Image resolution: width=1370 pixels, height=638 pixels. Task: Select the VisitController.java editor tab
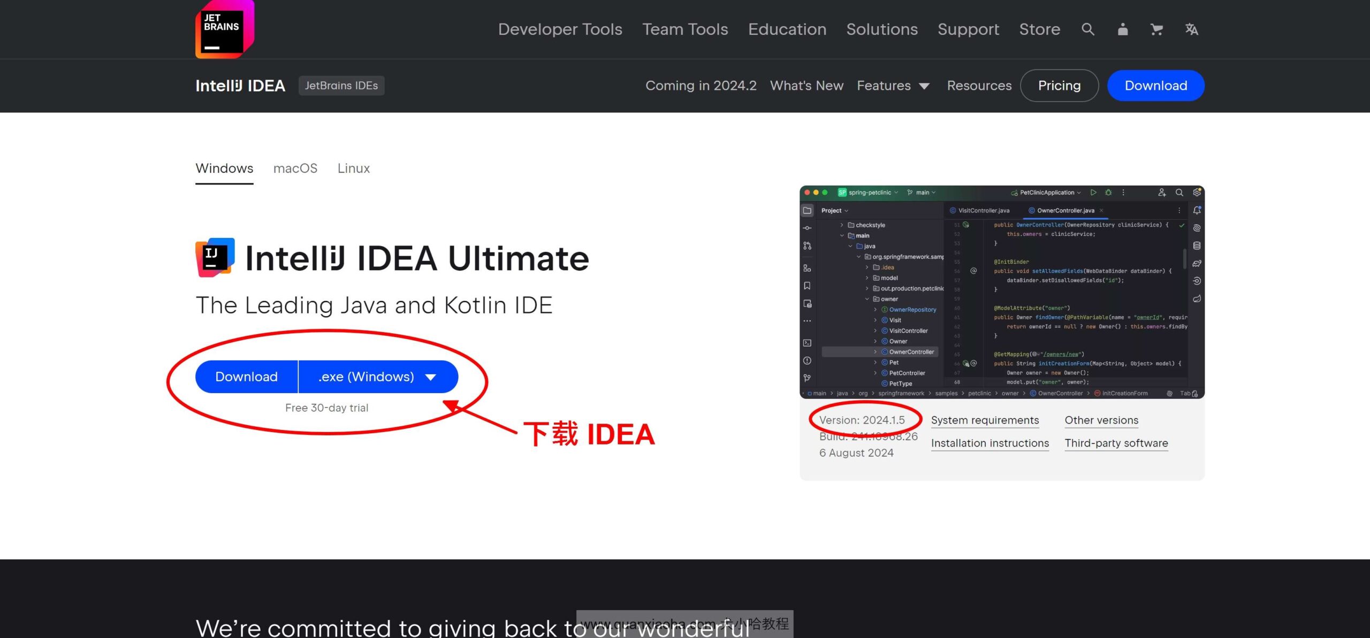point(979,211)
